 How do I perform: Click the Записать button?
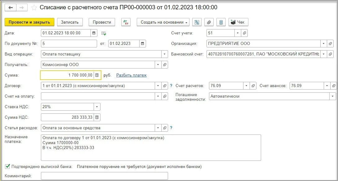click(x=70, y=22)
